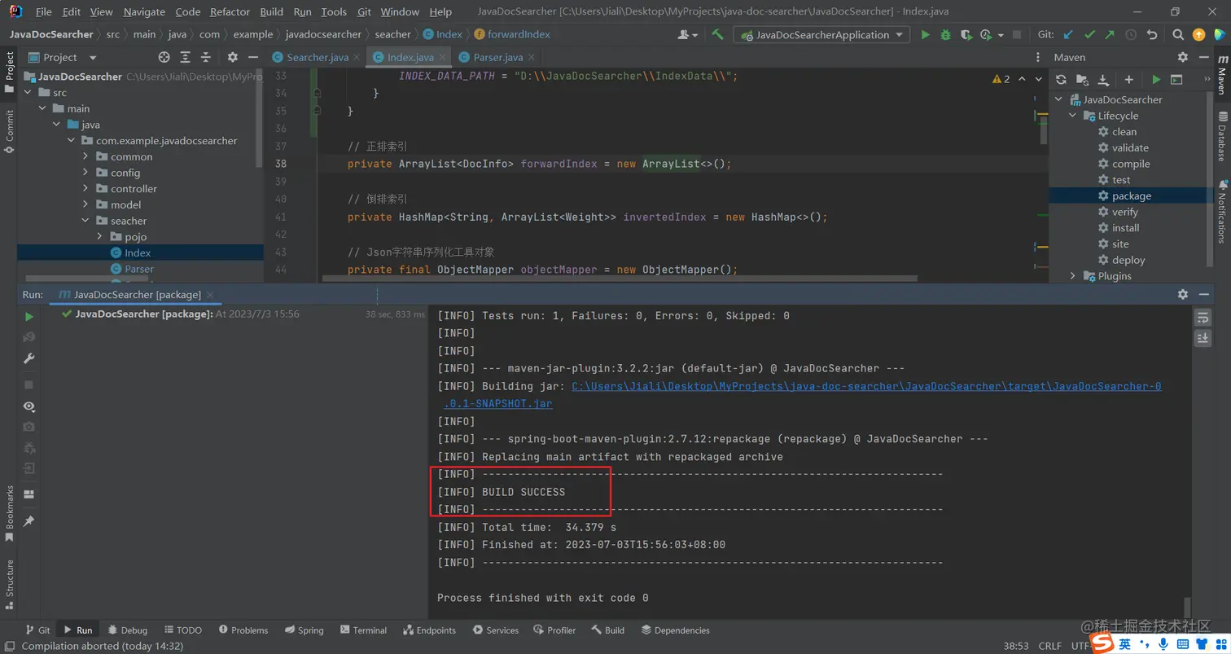Open the Refactor menu
1231x654 pixels.
click(x=230, y=12)
